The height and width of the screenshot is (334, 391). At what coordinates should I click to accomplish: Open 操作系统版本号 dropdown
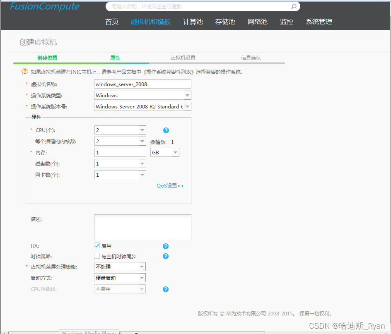pos(142,106)
